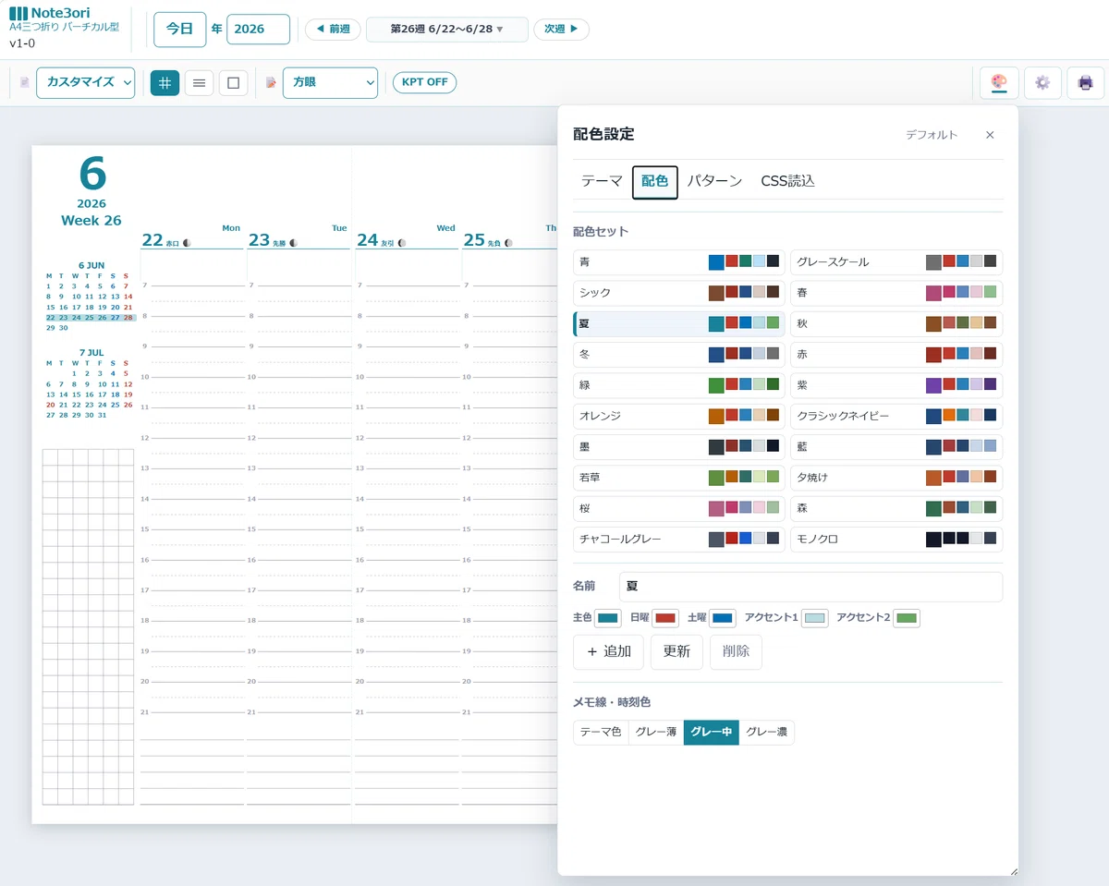Open the 土曜 color swatch
Screen dimensions: 1109x886
(723, 618)
